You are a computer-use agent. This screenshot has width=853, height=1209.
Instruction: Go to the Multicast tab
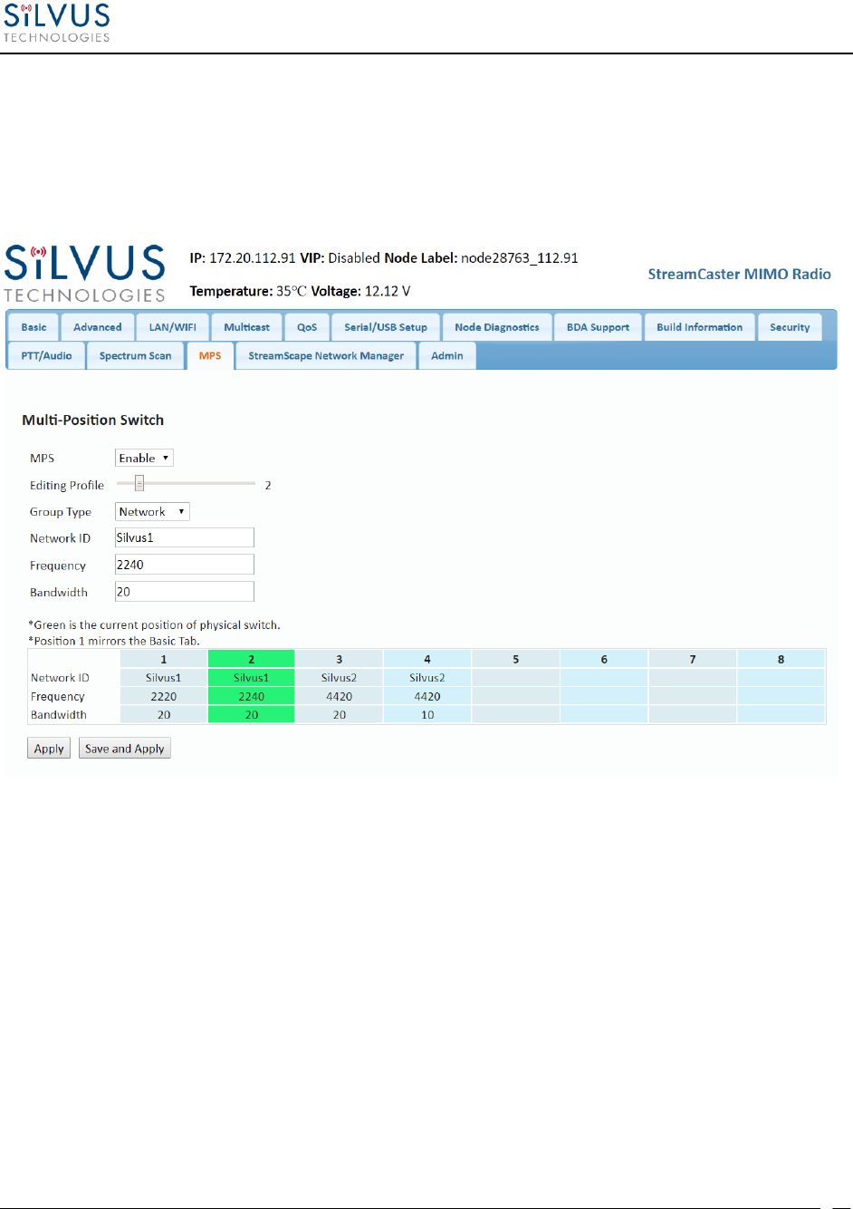coord(247,327)
